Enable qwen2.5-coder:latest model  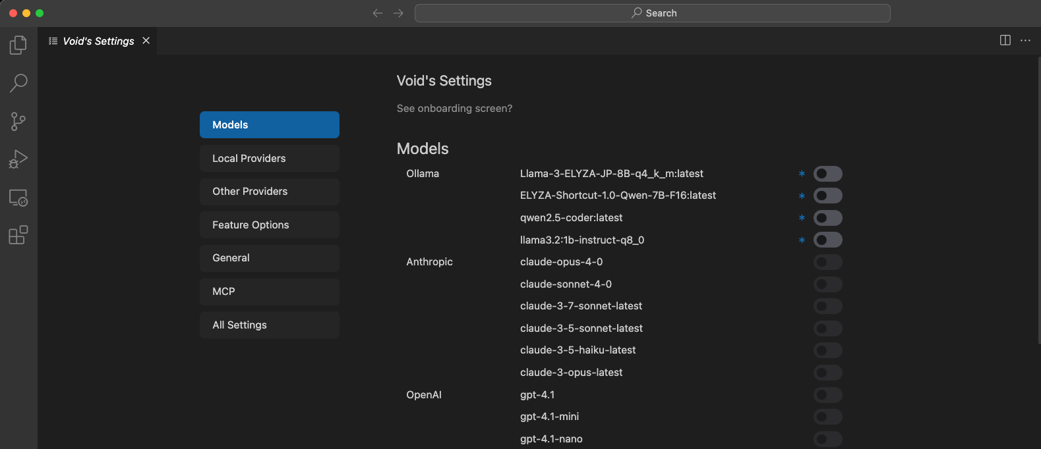pyautogui.click(x=828, y=218)
